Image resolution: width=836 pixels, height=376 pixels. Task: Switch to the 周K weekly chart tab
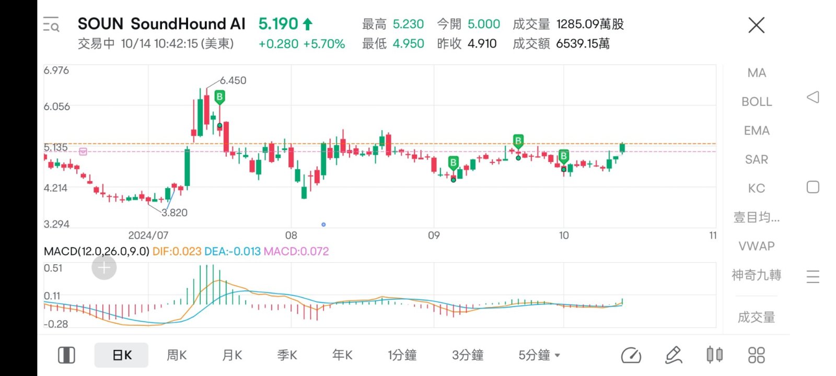pos(177,355)
